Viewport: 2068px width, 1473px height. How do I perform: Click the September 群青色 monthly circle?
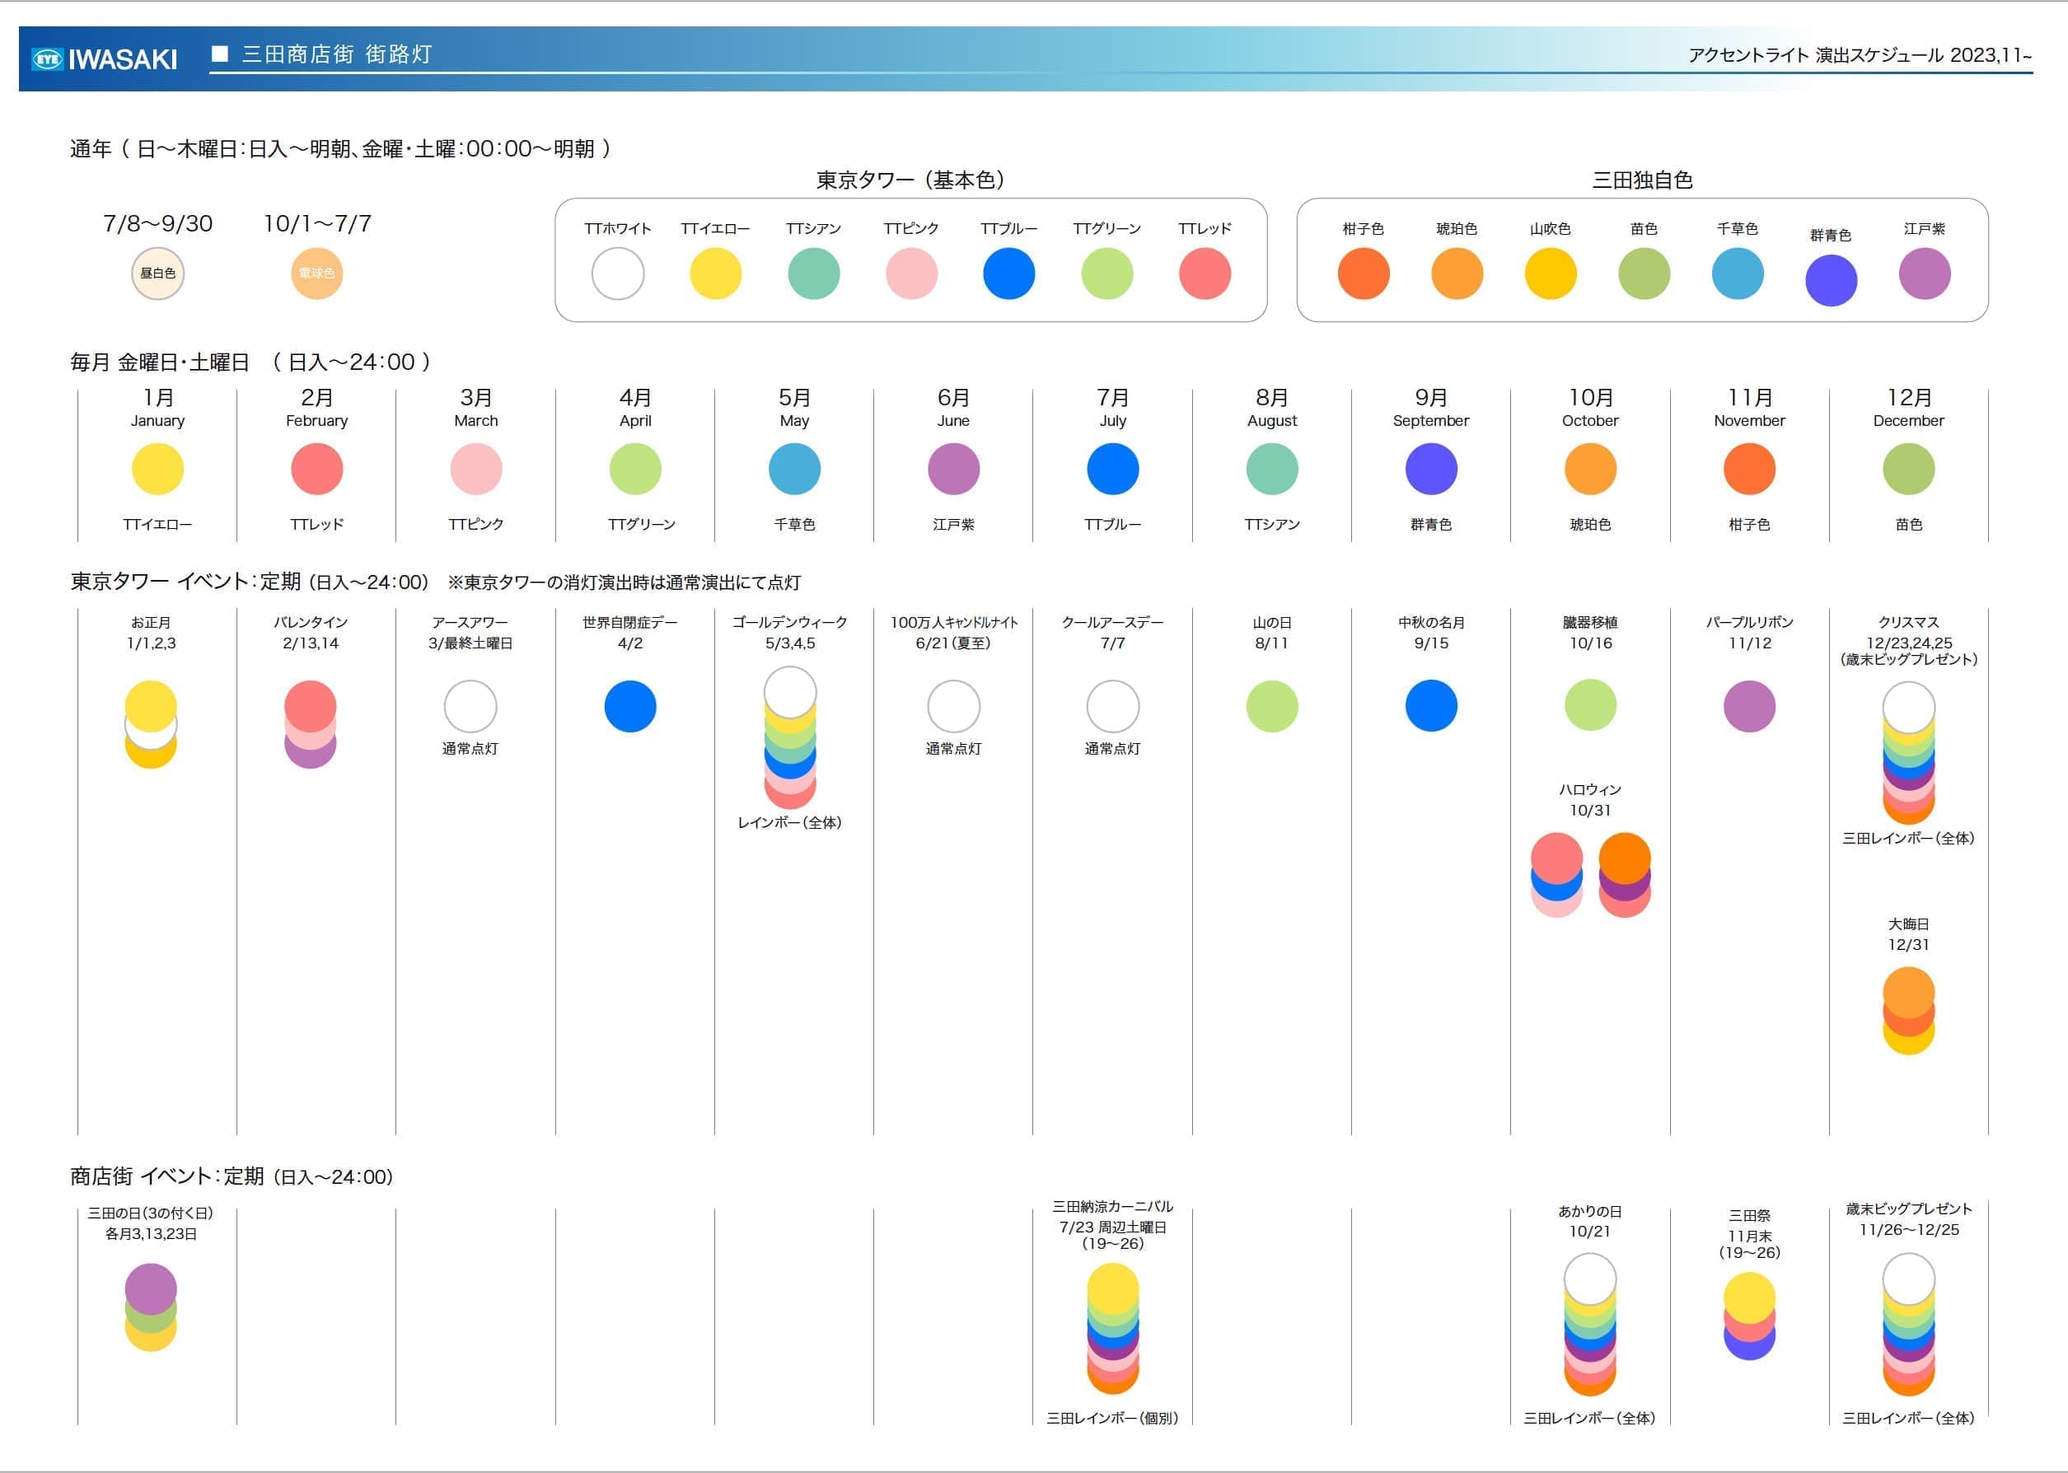coord(1430,469)
